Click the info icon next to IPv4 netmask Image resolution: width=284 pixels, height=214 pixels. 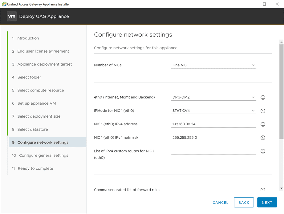263,138
